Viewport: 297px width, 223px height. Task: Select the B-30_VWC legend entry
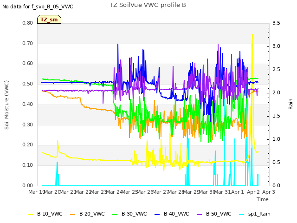click(x=129, y=214)
